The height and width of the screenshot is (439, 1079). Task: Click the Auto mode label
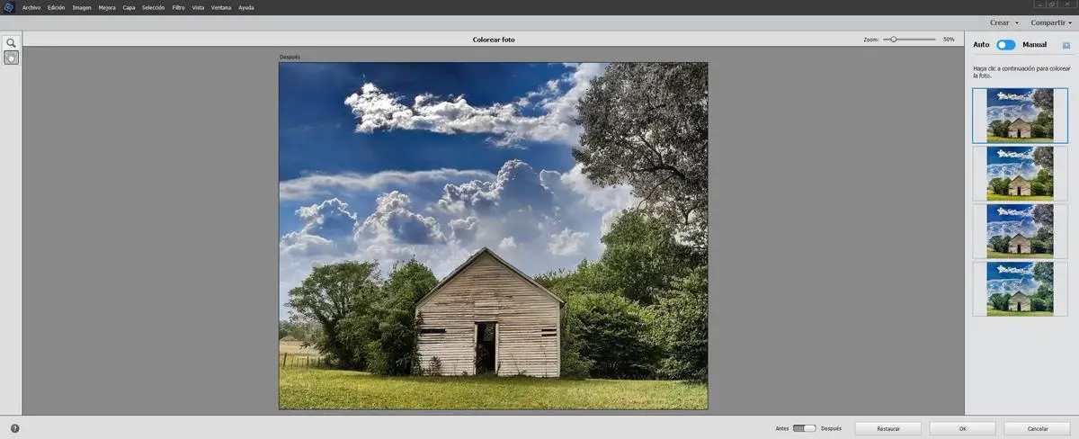(x=981, y=45)
